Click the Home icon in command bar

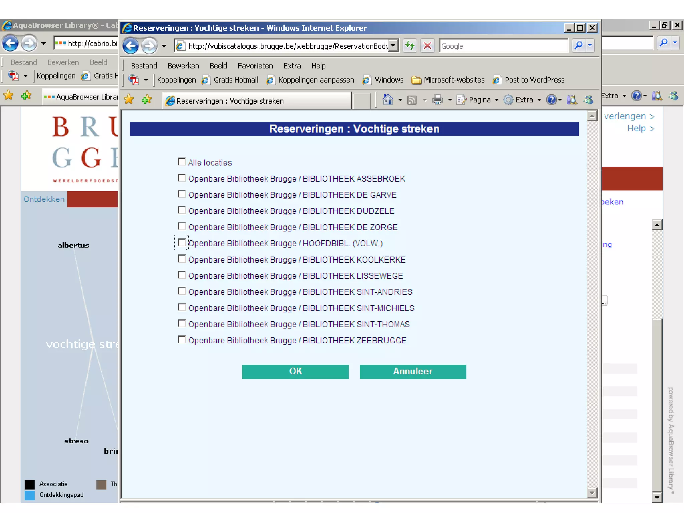click(x=387, y=100)
